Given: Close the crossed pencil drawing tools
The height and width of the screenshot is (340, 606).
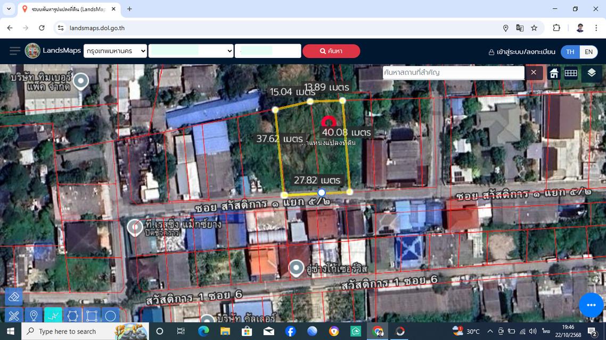Looking at the screenshot, I should tap(14, 316).
